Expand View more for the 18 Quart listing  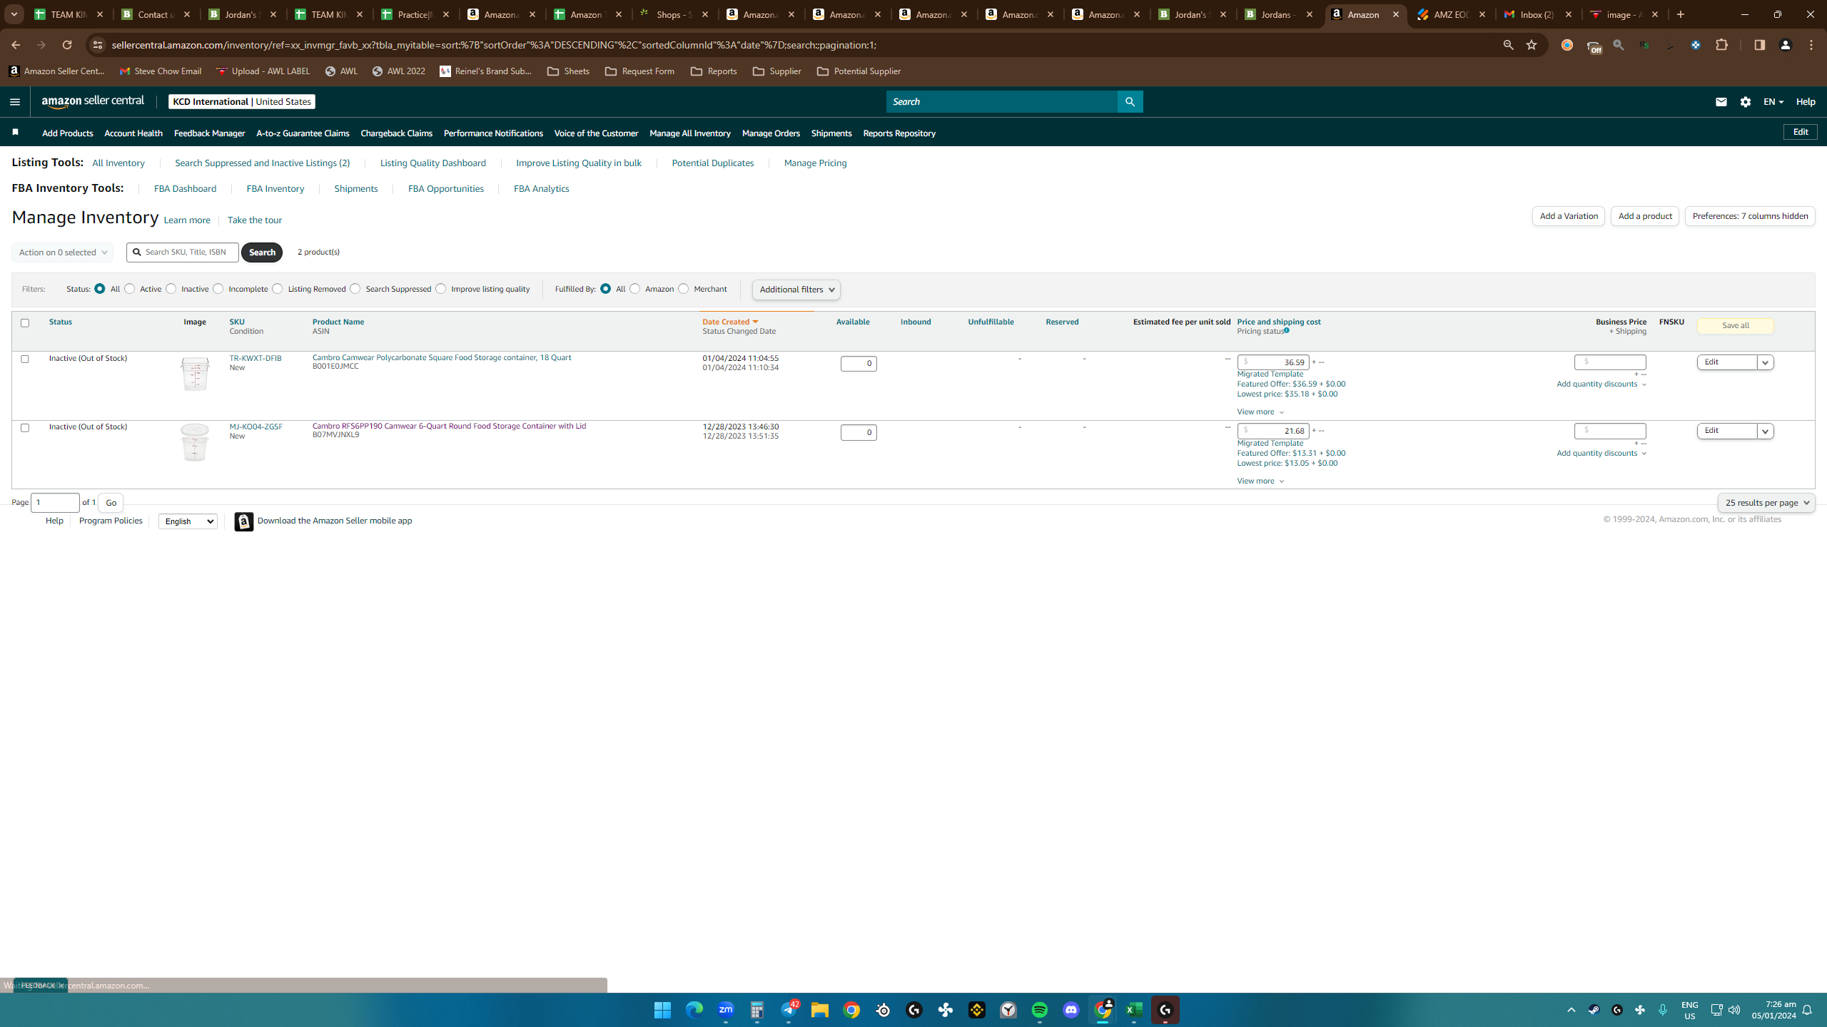1260,412
